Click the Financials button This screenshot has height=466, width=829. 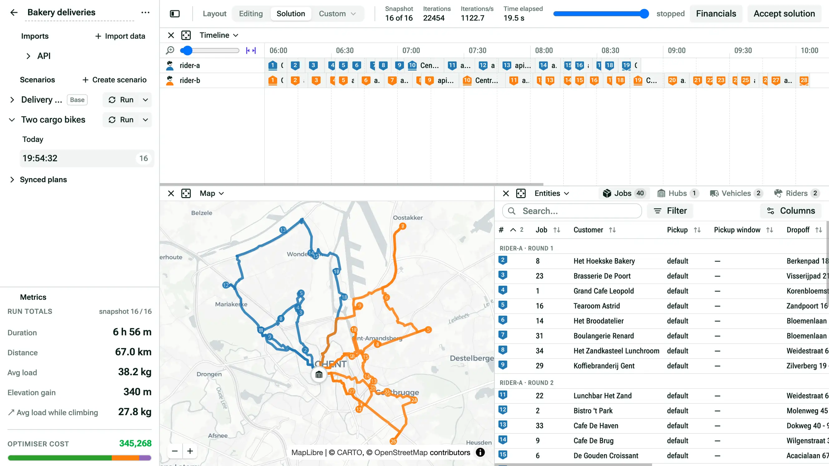click(x=716, y=13)
